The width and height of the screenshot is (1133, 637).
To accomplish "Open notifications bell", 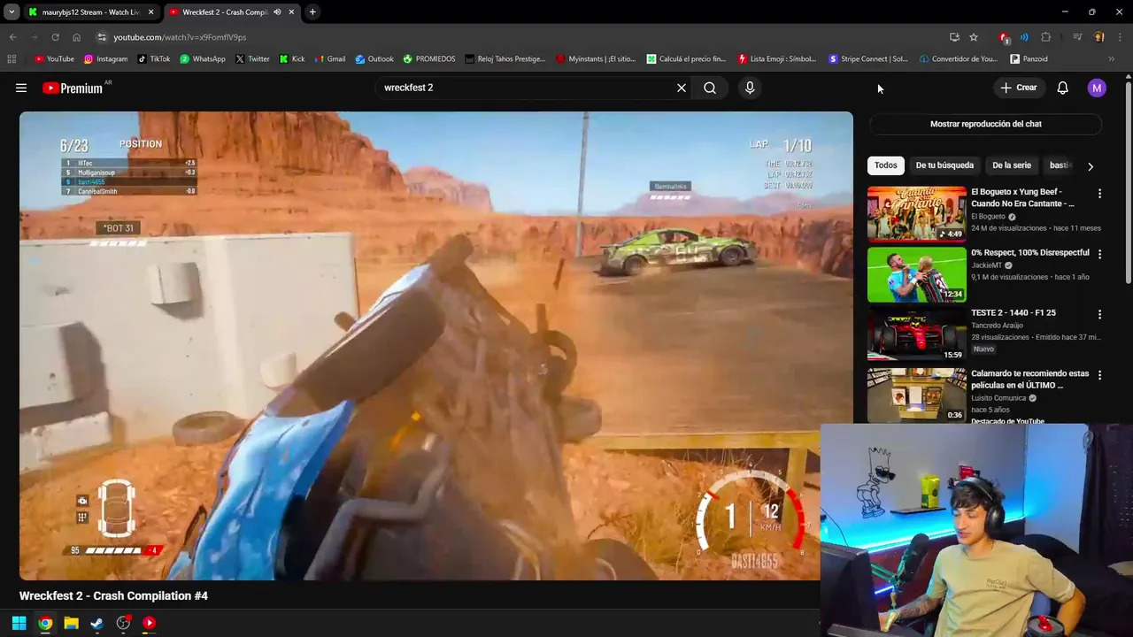I will coord(1062,88).
